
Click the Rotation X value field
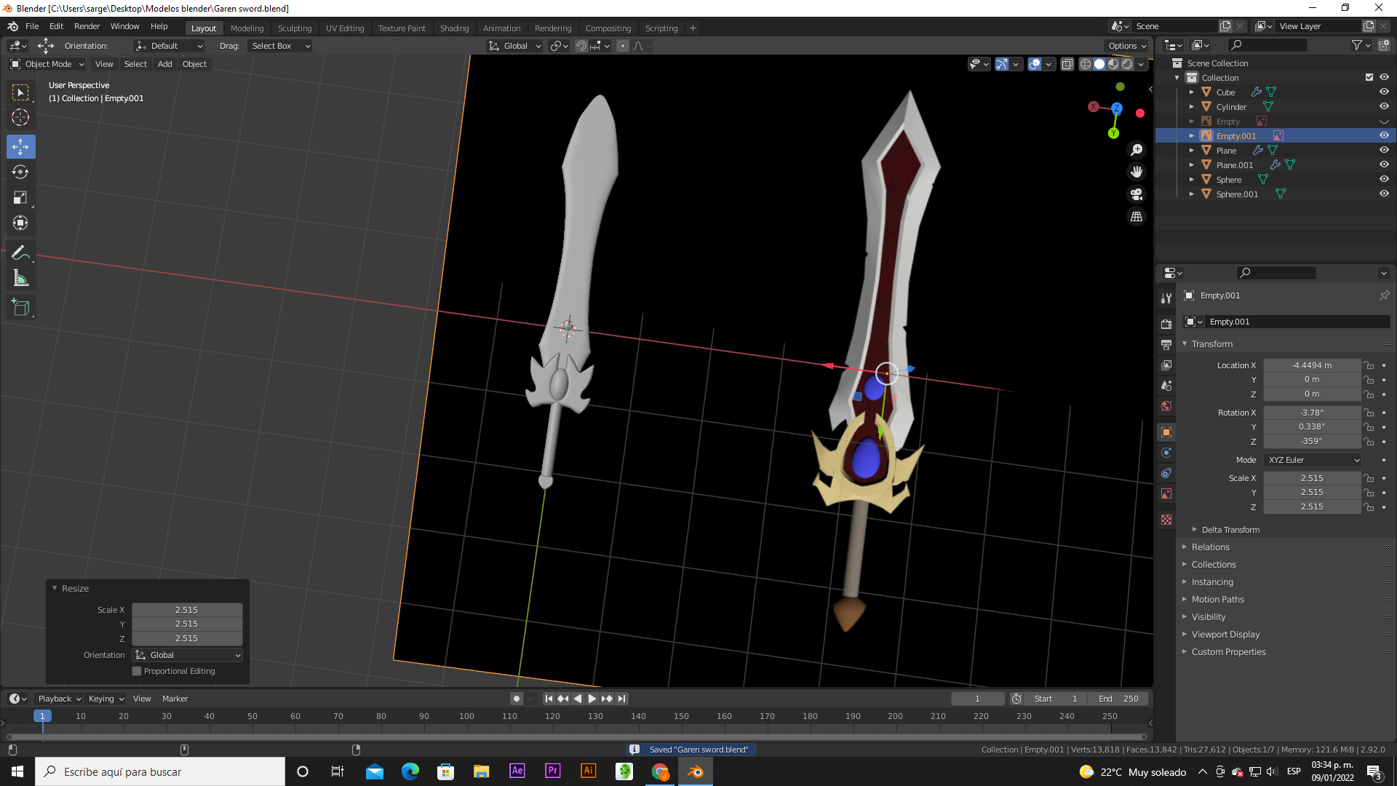[x=1312, y=413]
